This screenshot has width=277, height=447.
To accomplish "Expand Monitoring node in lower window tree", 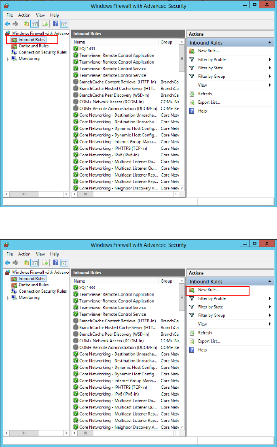I will coord(8,298).
